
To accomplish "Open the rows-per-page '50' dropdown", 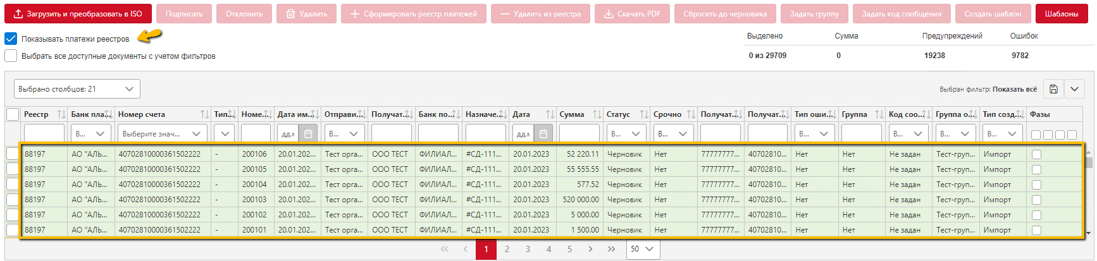I will 643,249.
